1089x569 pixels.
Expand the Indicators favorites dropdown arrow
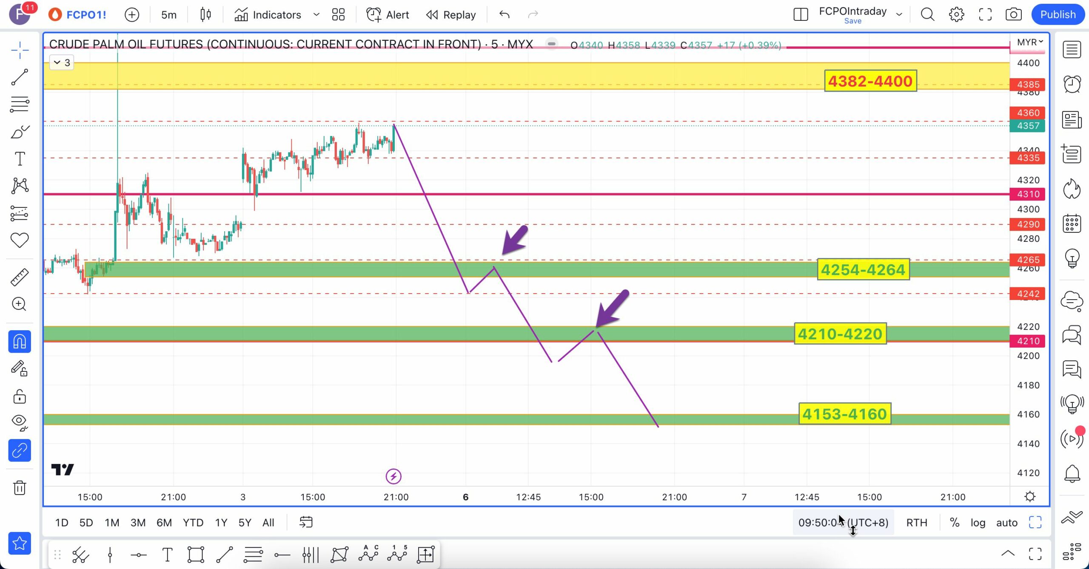tap(316, 14)
